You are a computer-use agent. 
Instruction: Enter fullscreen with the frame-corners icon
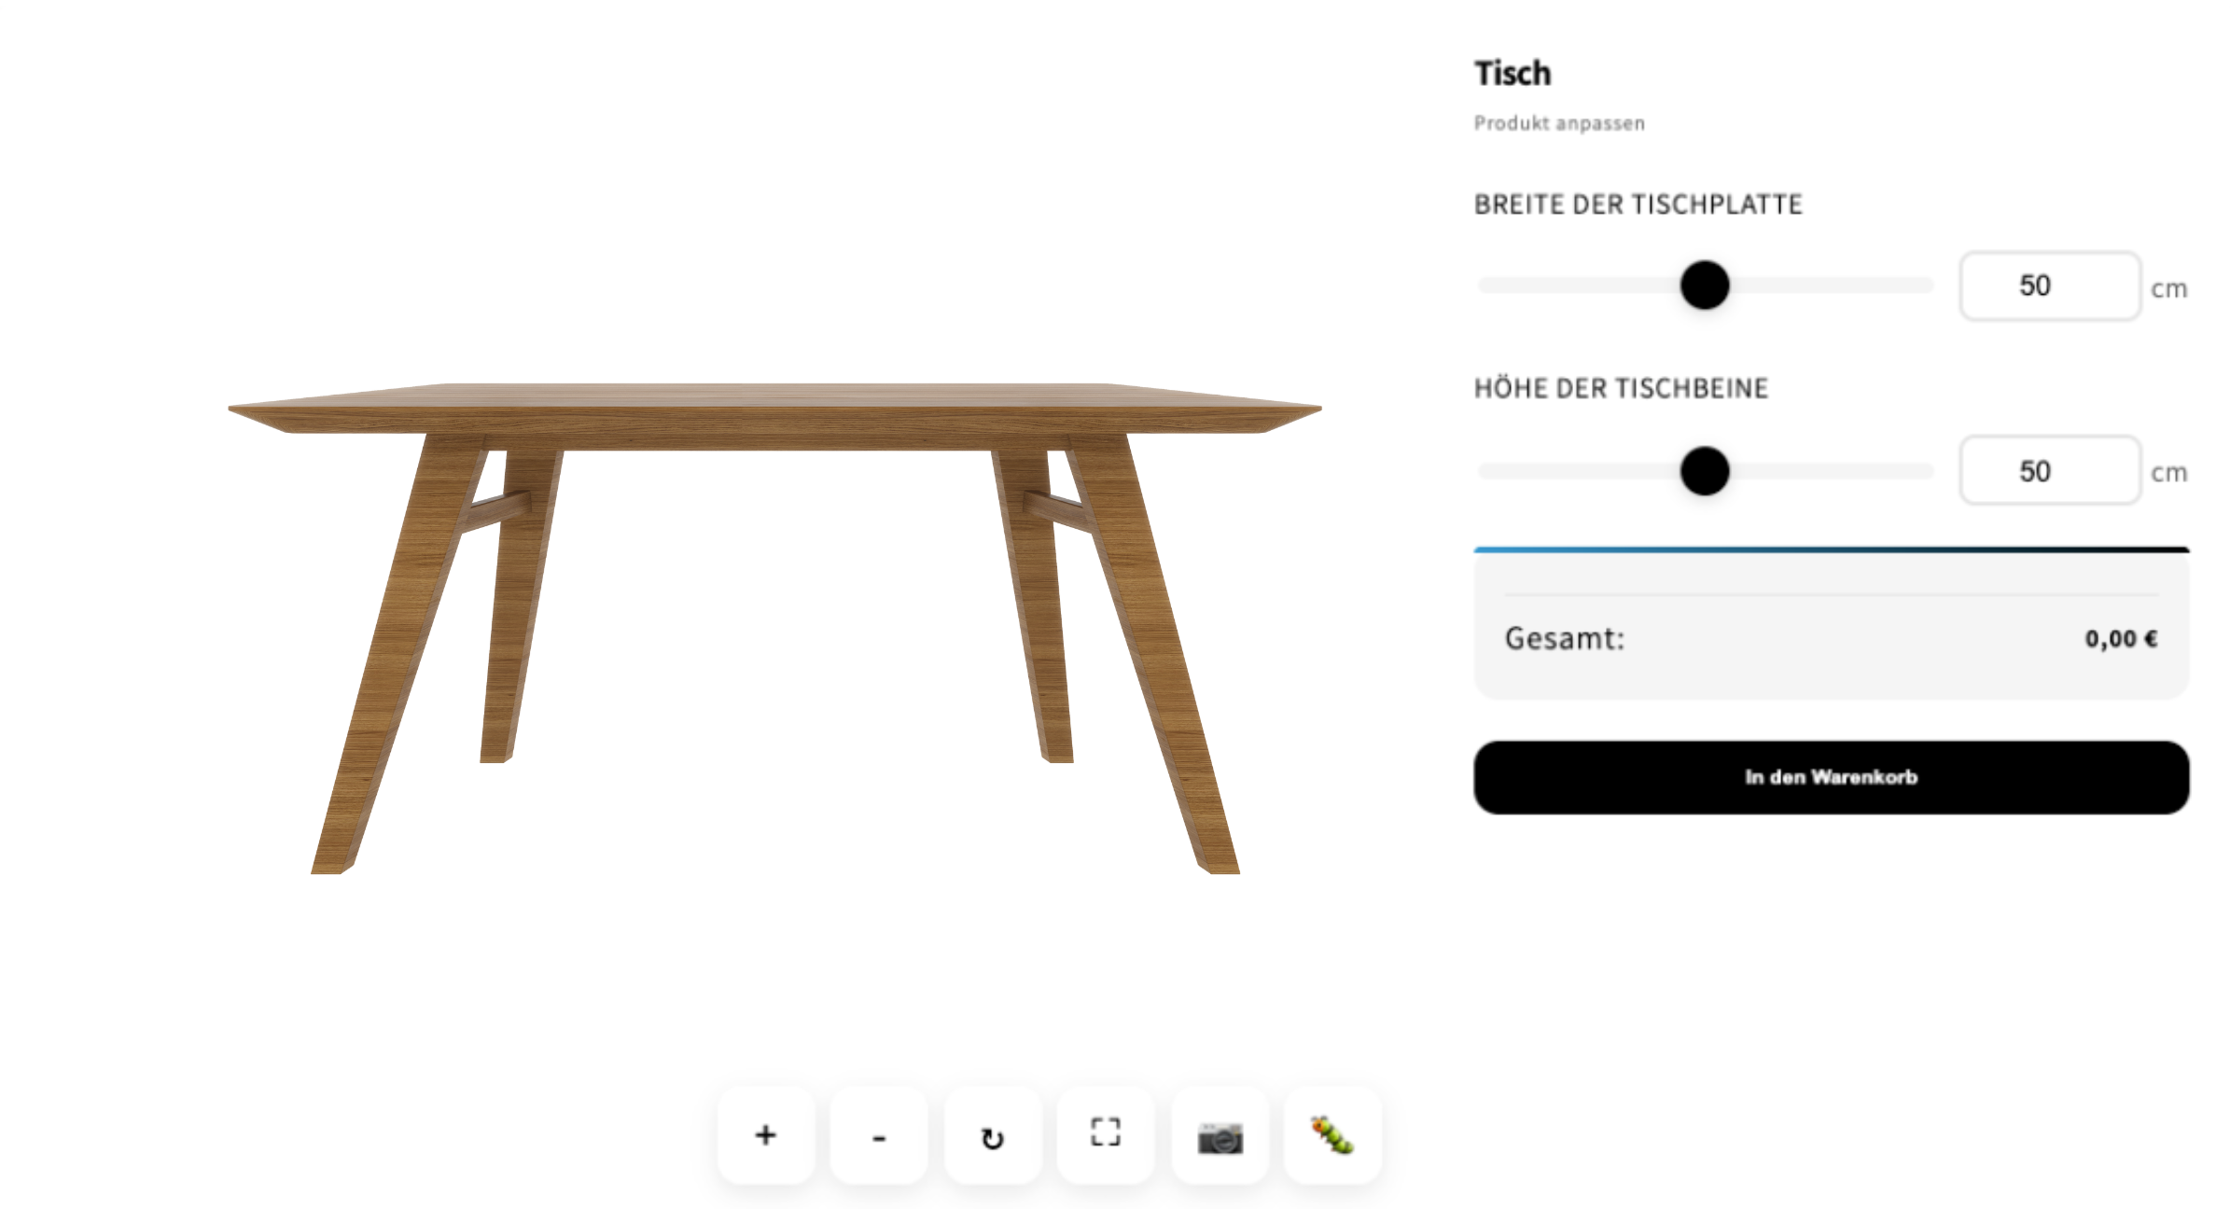pos(1106,1134)
